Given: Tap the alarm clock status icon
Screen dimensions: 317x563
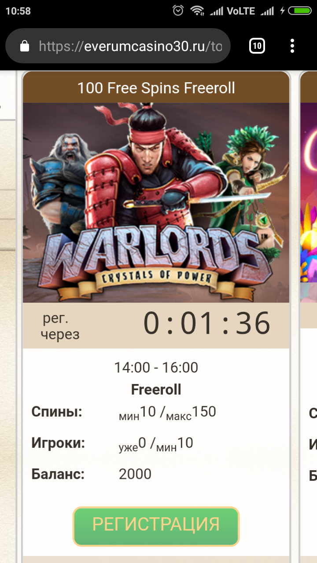Looking at the screenshot, I should (178, 11).
